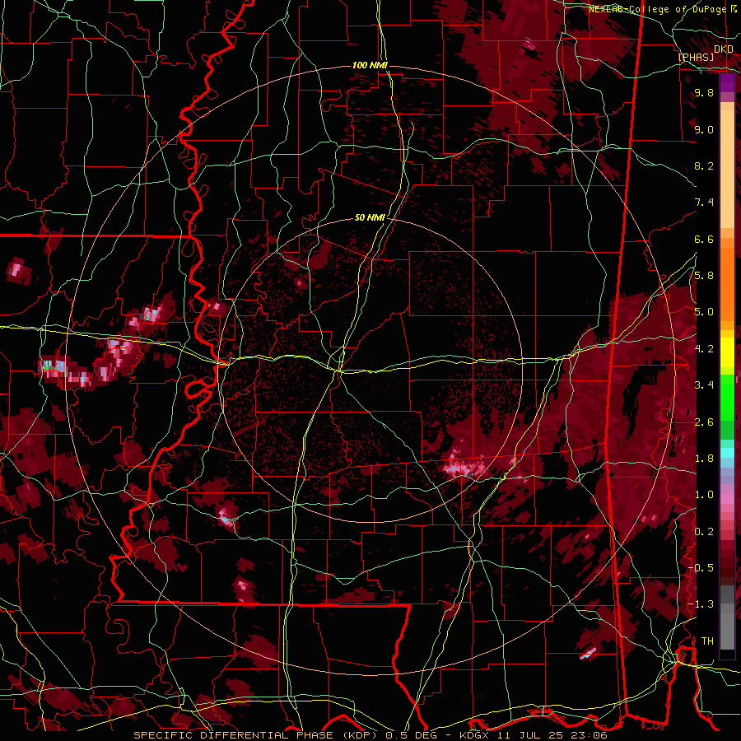
Task: Click the TH label on color scale
Action: (x=707, y=641)
